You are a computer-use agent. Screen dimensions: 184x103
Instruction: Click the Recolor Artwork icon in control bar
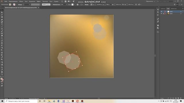coord(78,5)
